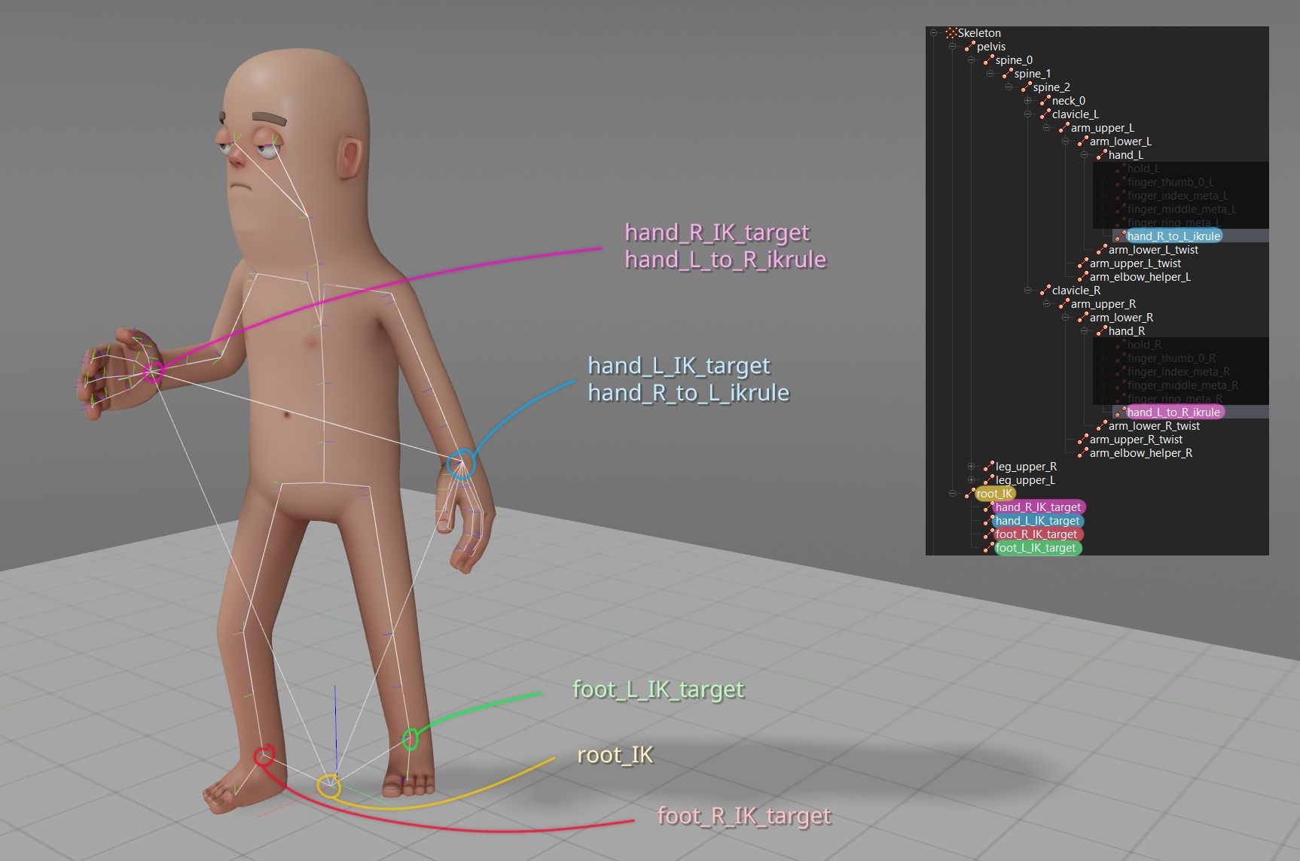1300x861 pixels.
Task: Expand the neck_0 bone node
Action: coord(1027,101)
